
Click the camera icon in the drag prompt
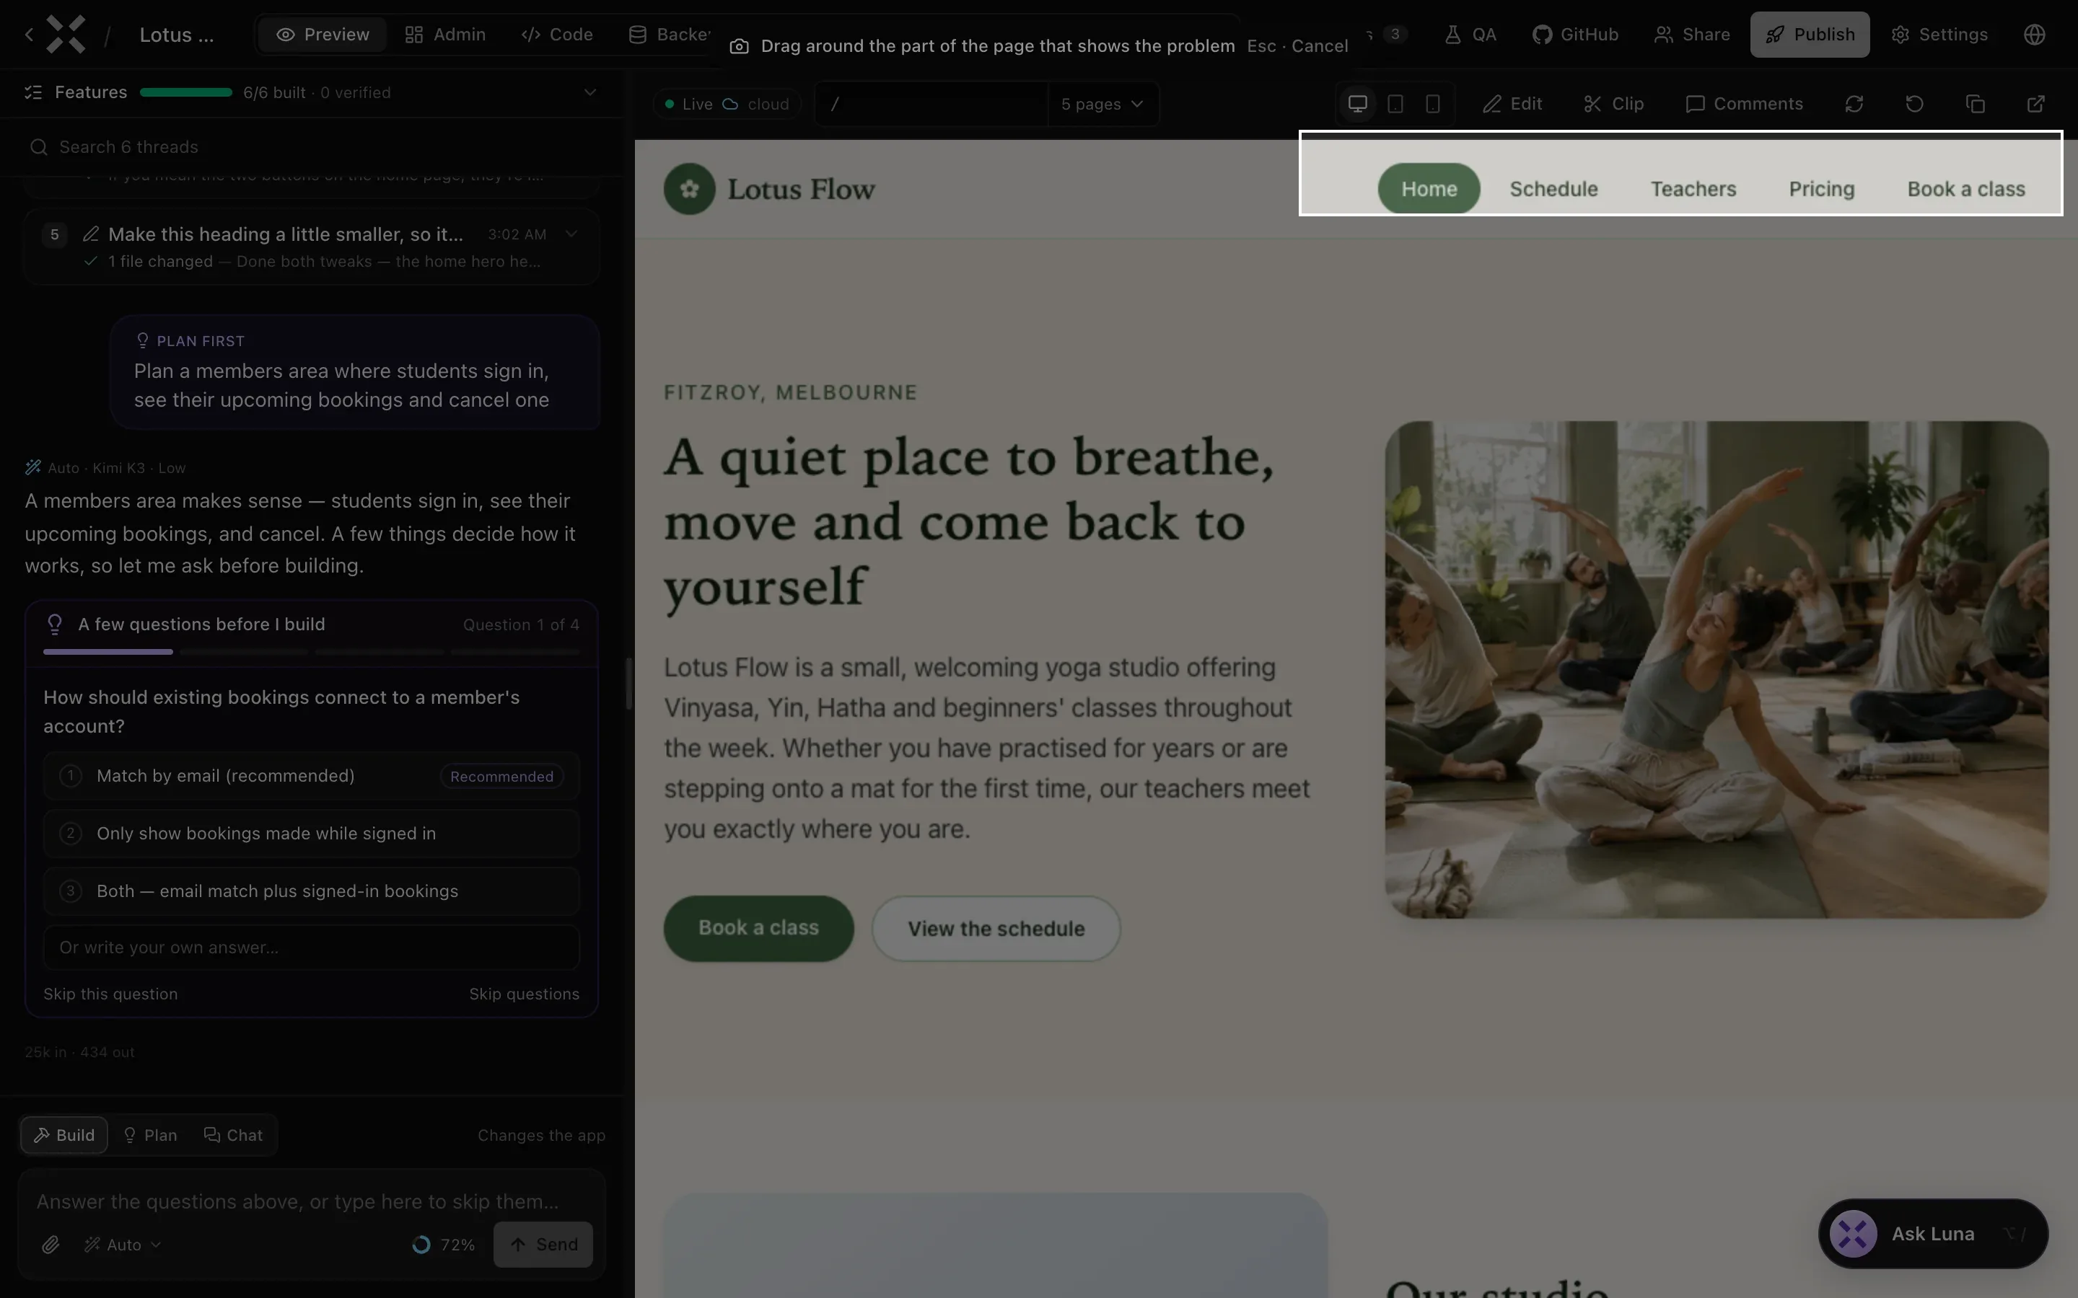tap(738, 46)
